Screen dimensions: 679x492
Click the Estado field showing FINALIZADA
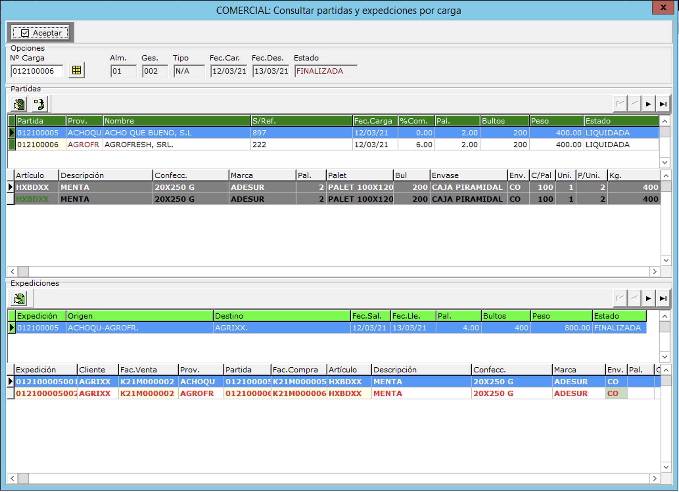[325, 71]
